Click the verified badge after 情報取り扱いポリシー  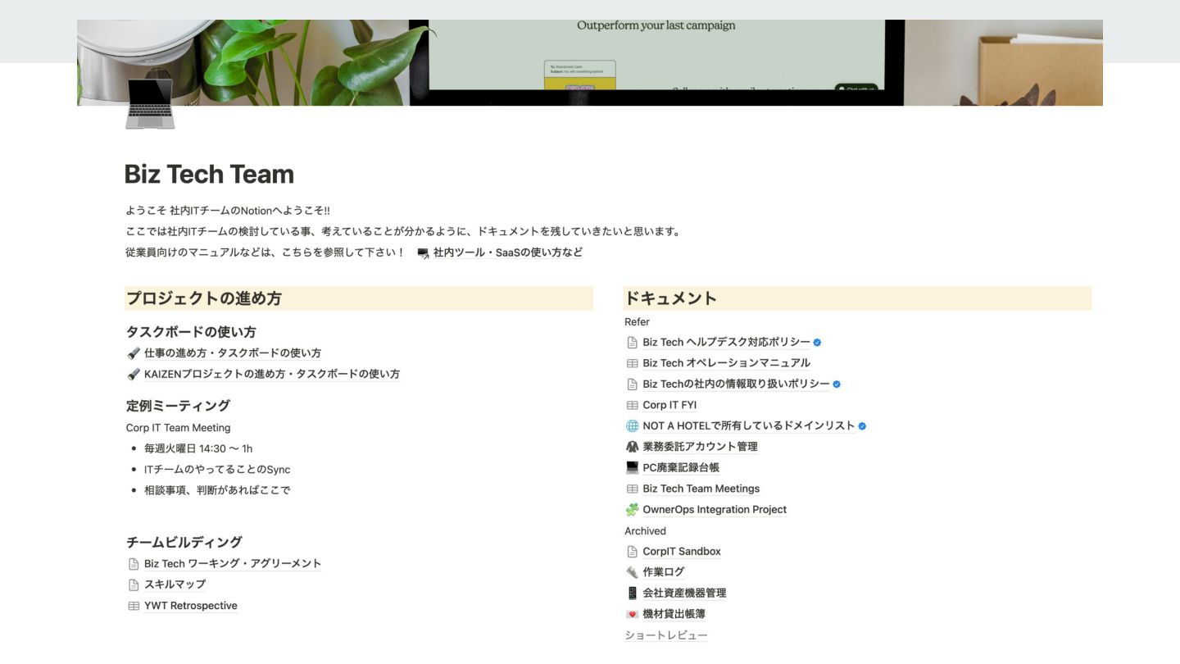[837, 384]
